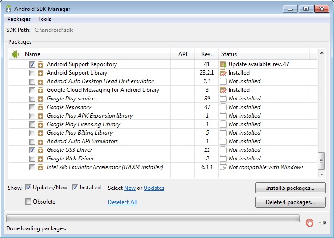Click the package list scrollbar up arrow
Image resolution: width=334 pixels, height=238 pixels.
322,54
